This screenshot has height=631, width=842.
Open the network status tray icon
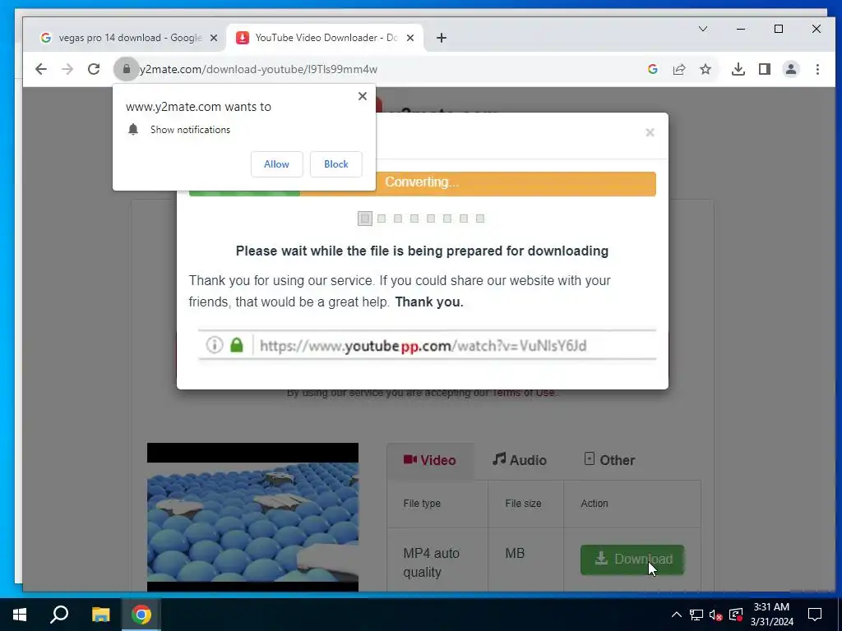click(696, 615)
